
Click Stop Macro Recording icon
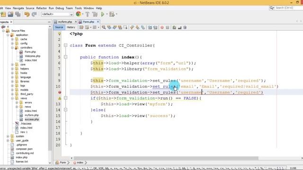167,27
